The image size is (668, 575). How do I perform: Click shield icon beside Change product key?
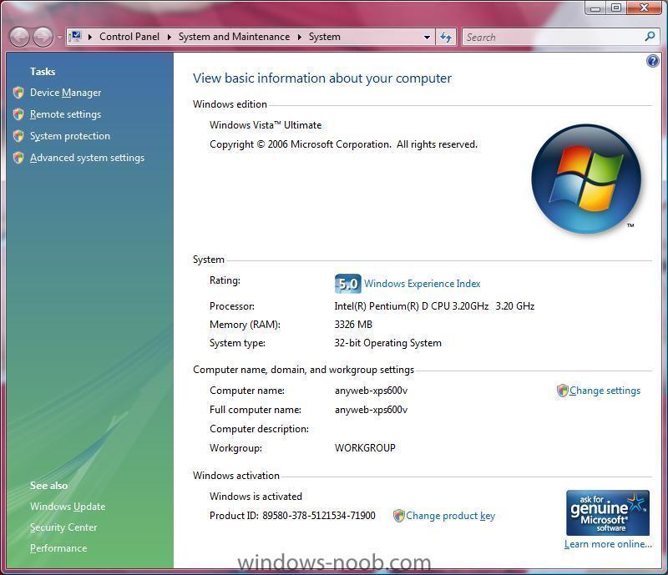[398, 516]
